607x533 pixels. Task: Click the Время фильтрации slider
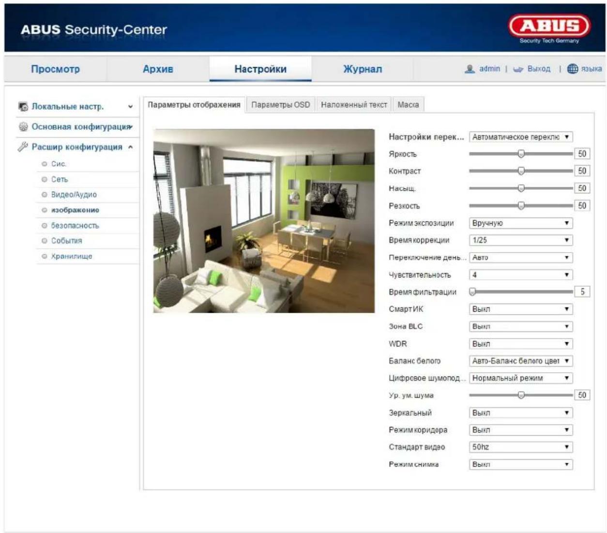coord(521,292)
